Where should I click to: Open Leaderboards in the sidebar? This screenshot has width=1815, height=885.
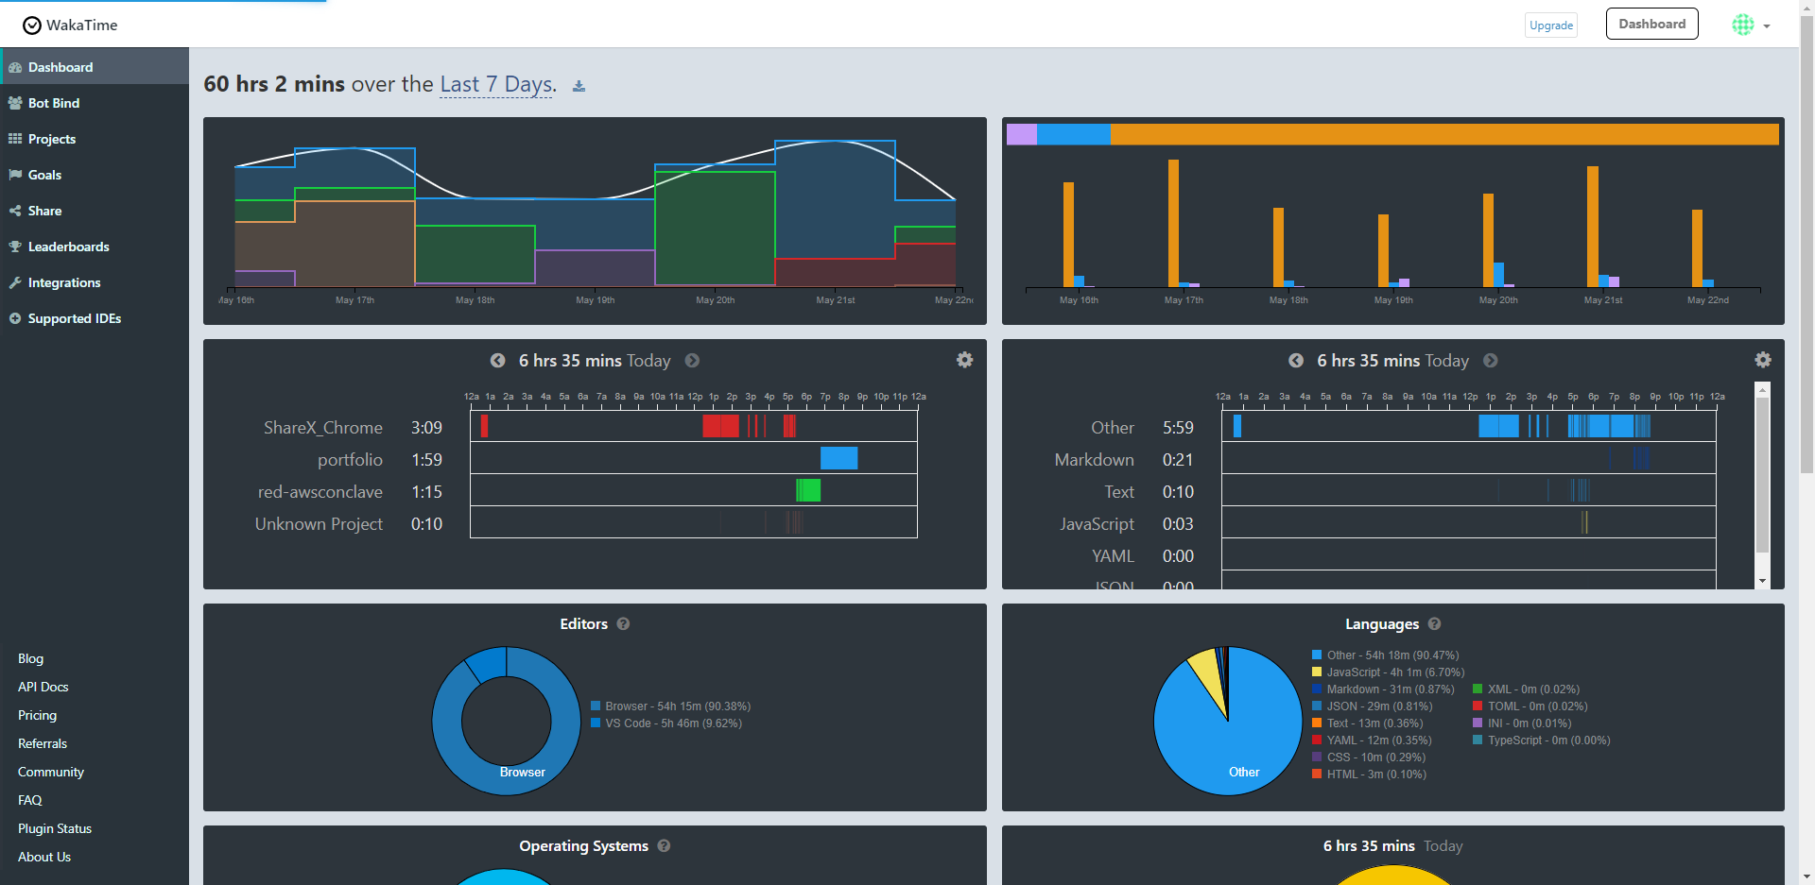coord(95,247)
